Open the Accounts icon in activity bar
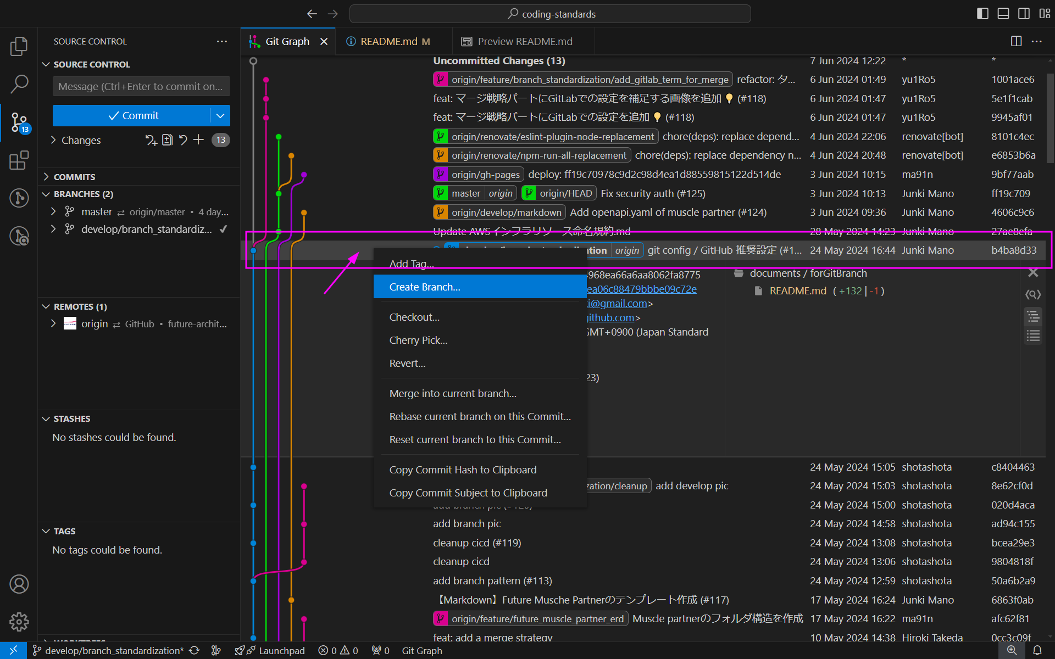This screenshot has height=659, width=1055. pyautogui.click(x=19, y=584)
